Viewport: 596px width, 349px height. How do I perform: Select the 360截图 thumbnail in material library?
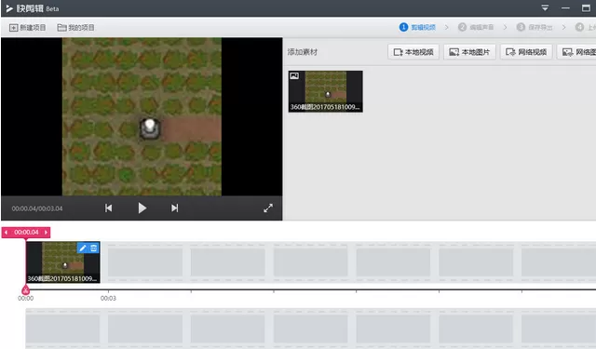[x=325, y=91]
